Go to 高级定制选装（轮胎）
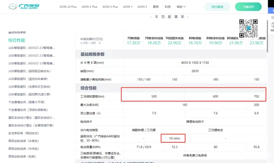The width and height of the screenshot is (274, 163). point(22,157)
